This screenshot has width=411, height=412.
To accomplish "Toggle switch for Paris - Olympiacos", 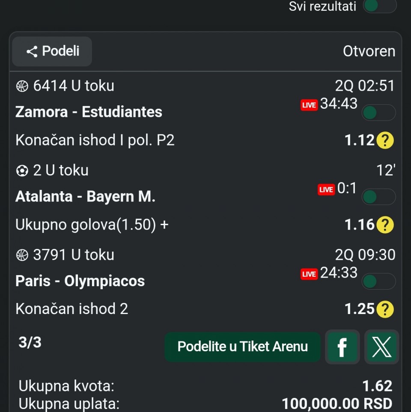I will click(x=378, y=282).
